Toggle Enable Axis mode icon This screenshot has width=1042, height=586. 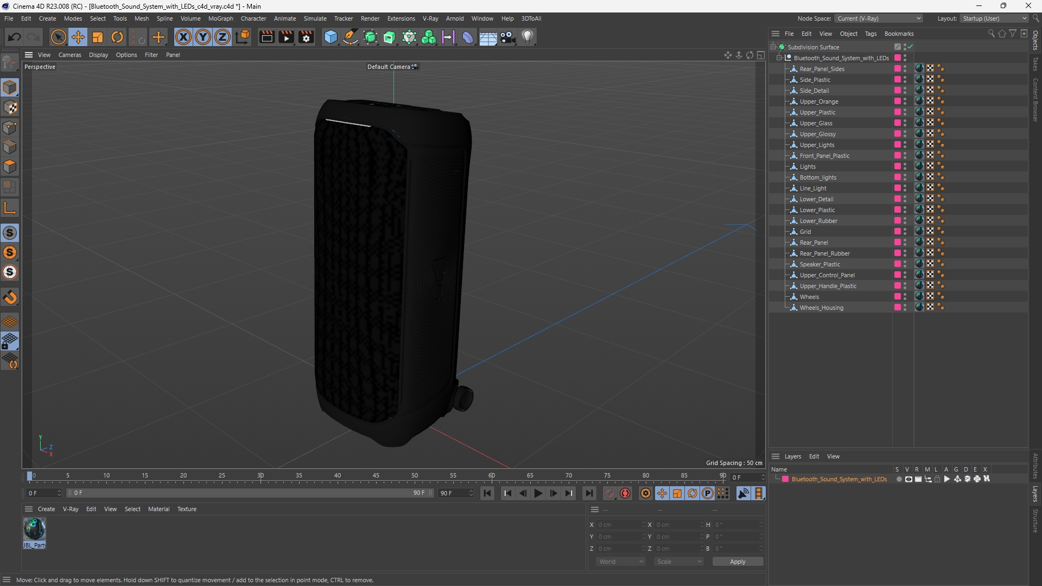coord(10,208)
